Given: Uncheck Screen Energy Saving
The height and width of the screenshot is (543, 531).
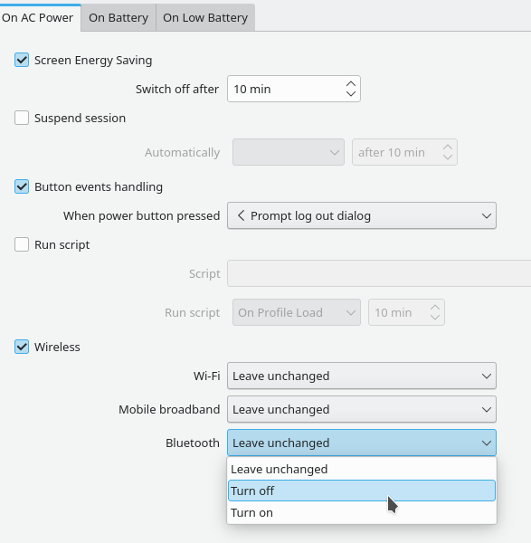Looking at the screenshot, I should (x=22, y=60).
